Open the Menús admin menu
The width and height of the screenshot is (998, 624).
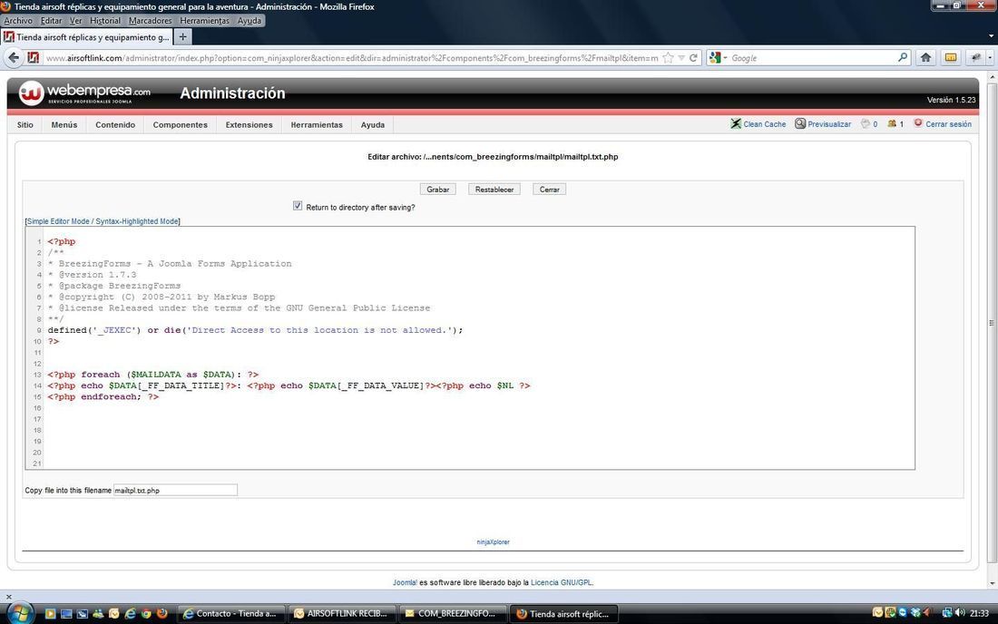coord(64,124)
